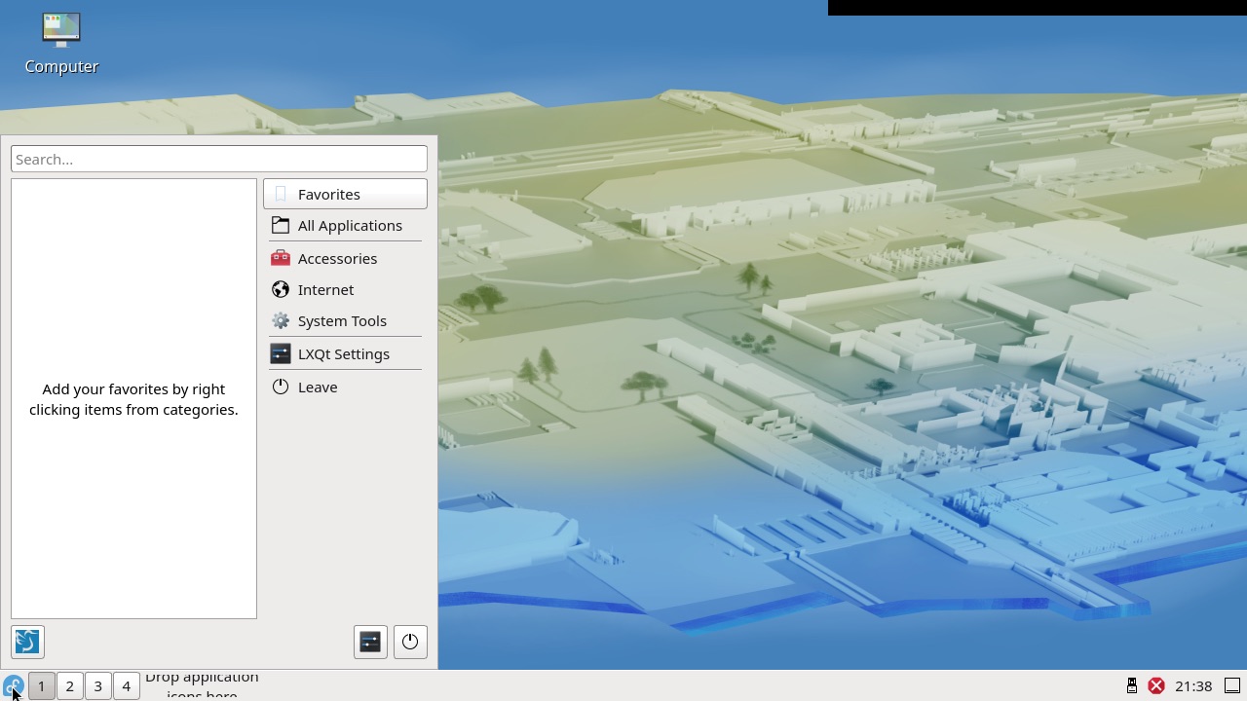Open the 21:38 panel clock

pyautogui.click(x=1193, y=686)
